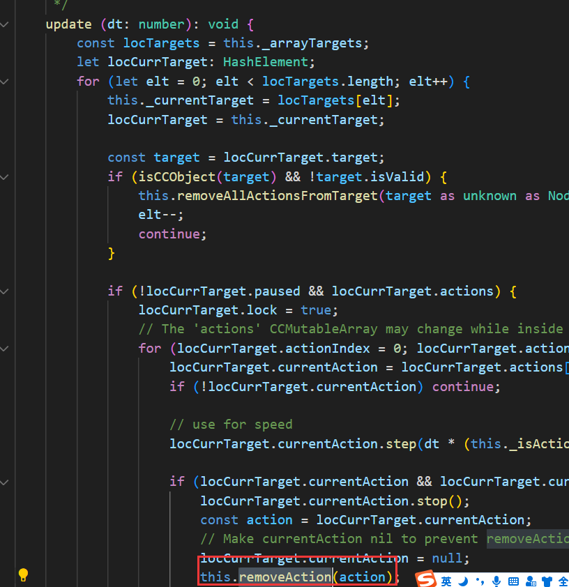Click the 'void' return type
569x587 pixels.
click(223, 24)
